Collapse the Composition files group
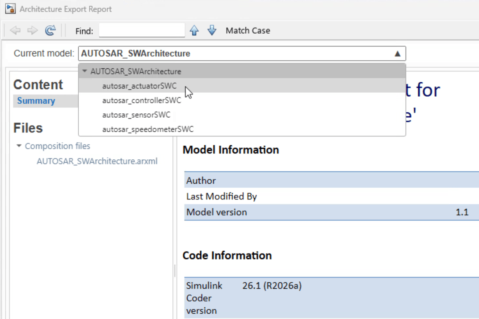The width and height of the screenshot is (479, 319). point(19,146)
